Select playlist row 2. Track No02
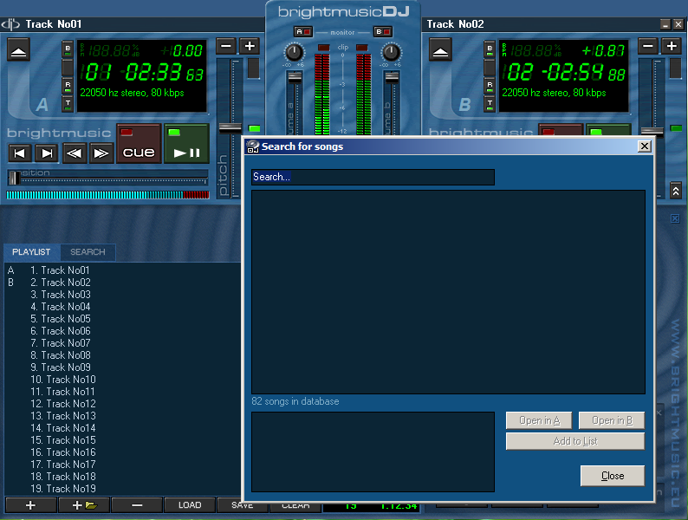 [122, 283]
